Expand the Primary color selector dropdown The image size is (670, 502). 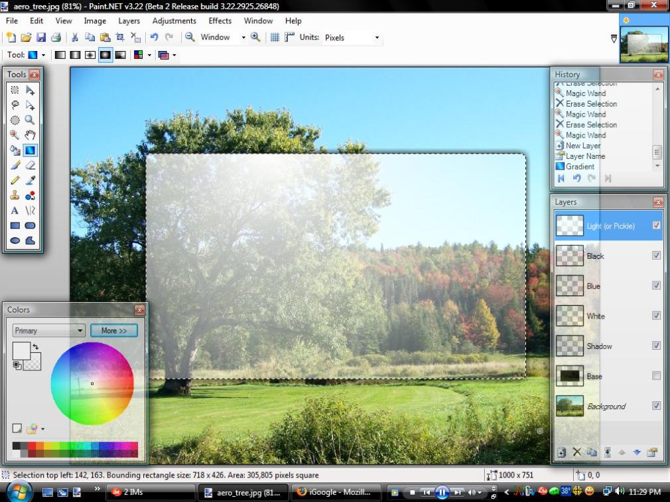click(x=48, y=330)
